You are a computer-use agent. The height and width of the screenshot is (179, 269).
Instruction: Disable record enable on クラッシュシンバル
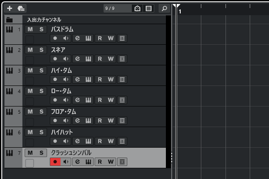(55, 162)
